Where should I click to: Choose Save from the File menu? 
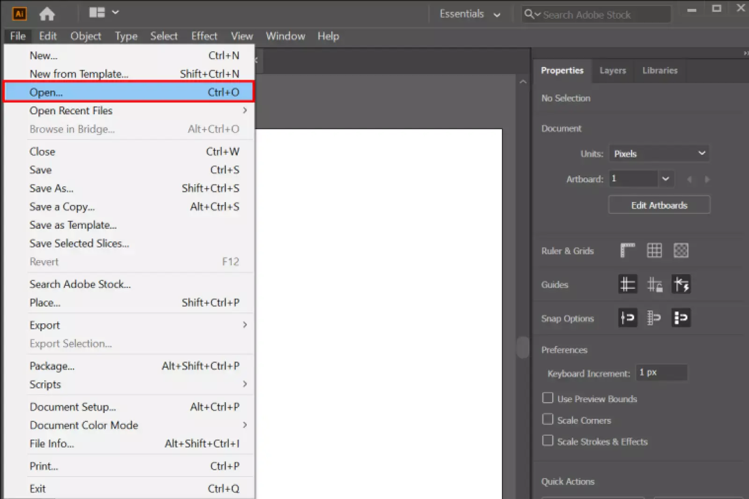pos(129,170)
